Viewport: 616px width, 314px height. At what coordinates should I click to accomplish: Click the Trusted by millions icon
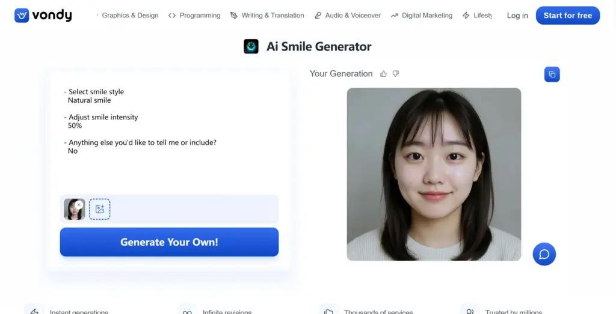470,312
